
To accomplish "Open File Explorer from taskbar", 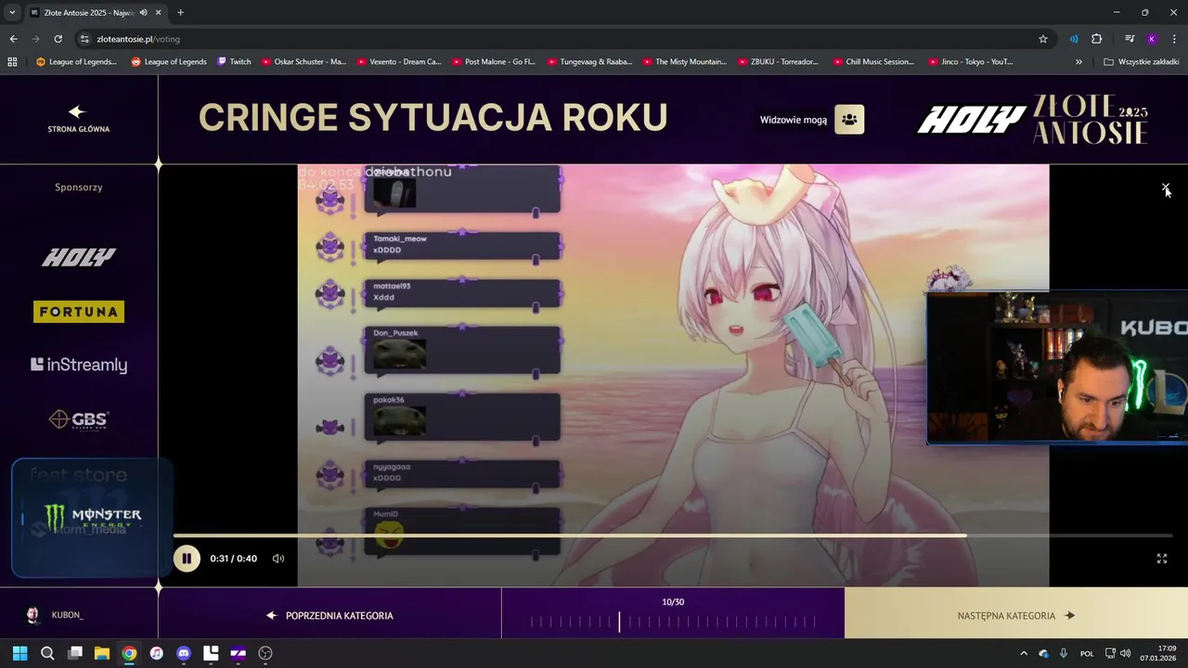I will pos(102,653).
